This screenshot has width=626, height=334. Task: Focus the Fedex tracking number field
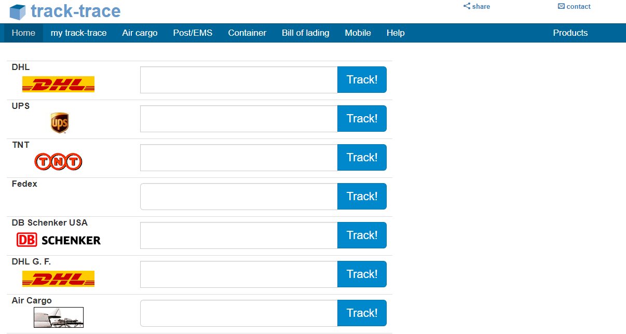pos(239,197)
